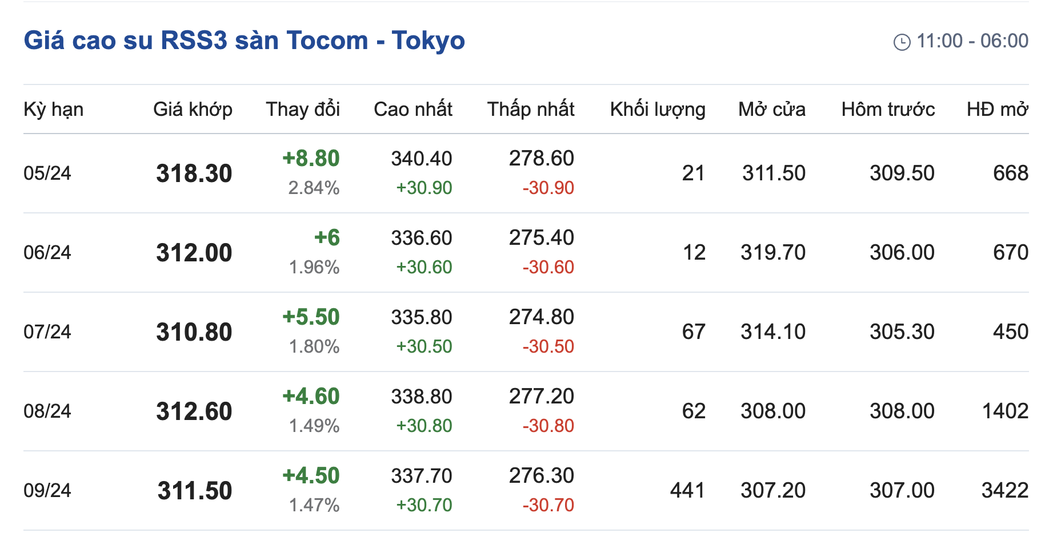Open the Giá cao su RSS3 Tocom title link

pos(244,41)
